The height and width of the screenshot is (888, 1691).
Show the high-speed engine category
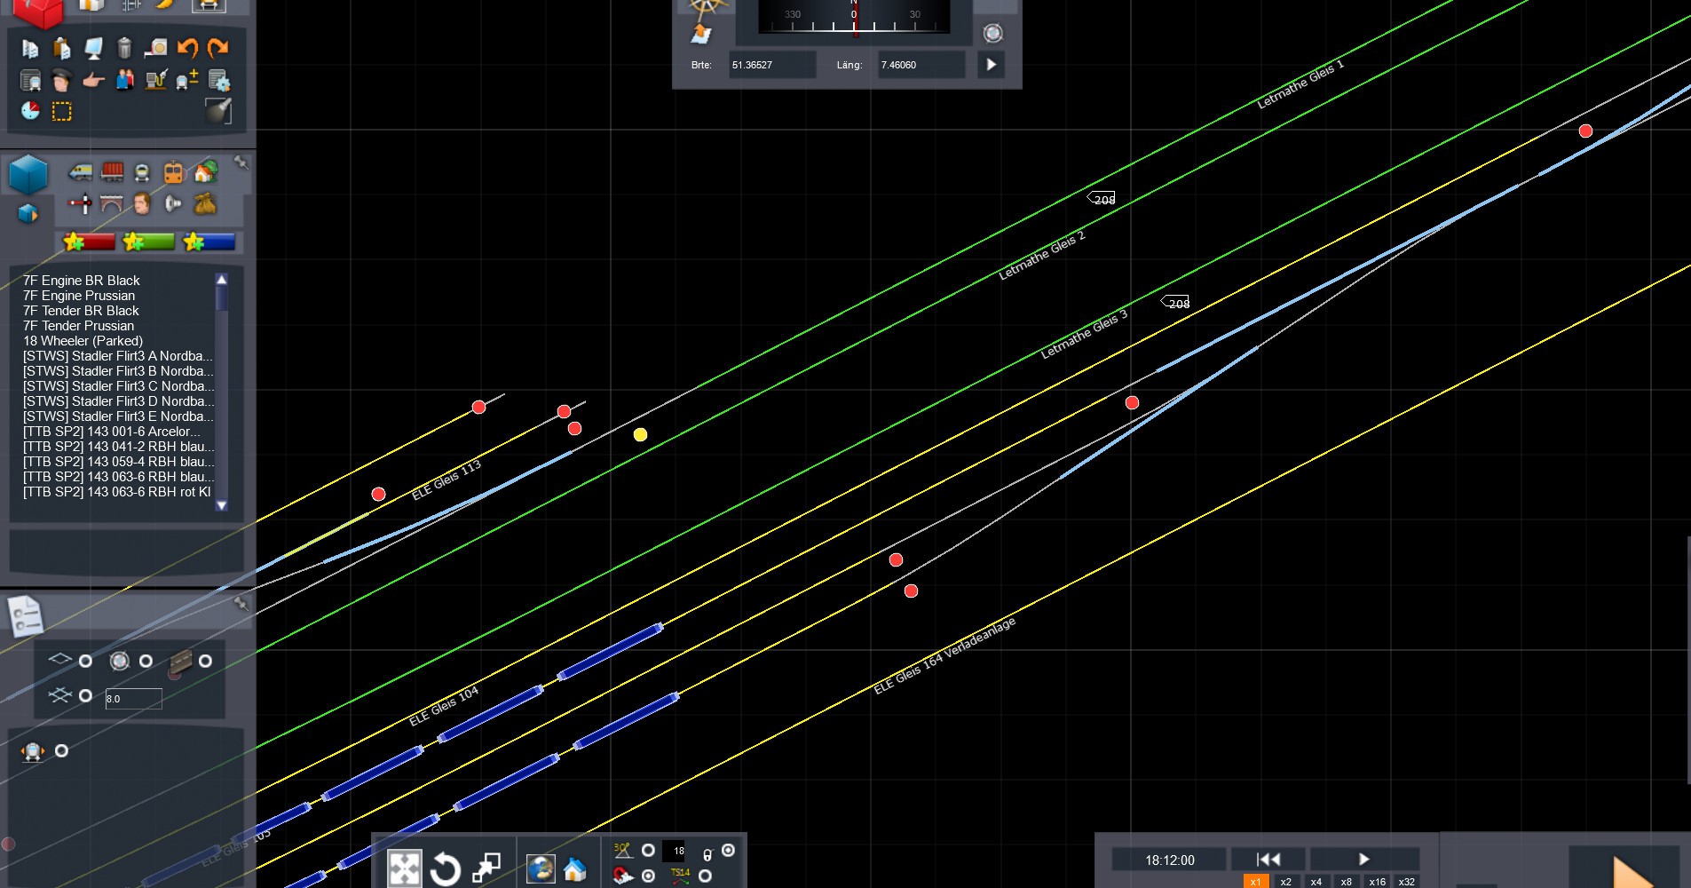pyautogui.click(x=80, y=171)
